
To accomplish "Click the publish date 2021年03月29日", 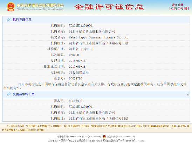I will pyautogui.click(x=179, y=8).
